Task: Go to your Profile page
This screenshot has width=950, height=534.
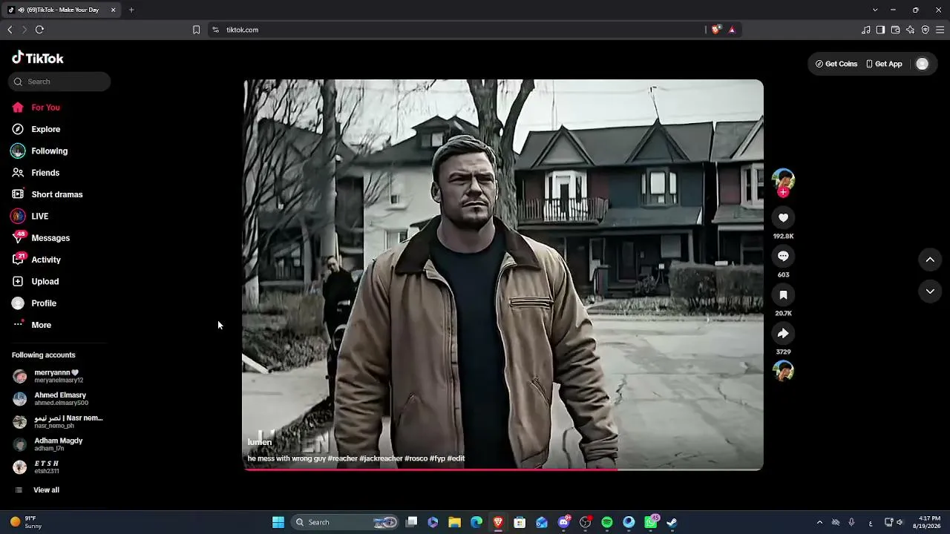Action: tap(33, 303)
